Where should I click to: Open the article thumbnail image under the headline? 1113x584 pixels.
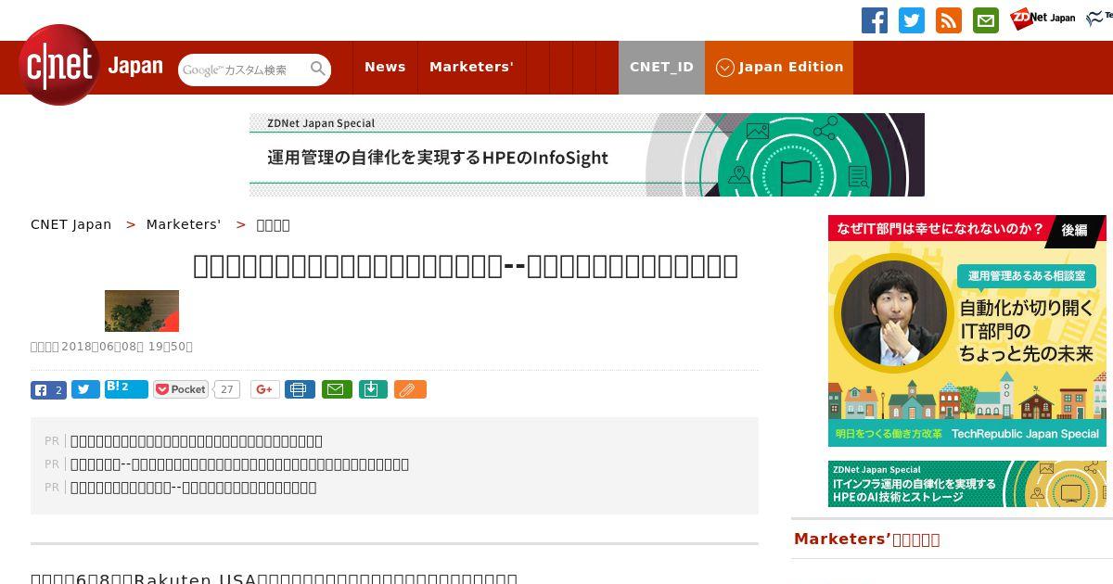(142, 311)
